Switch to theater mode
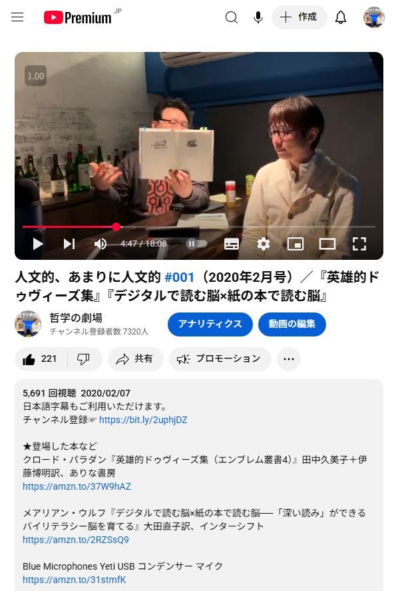The height and width of the screenshot is (591, 398). click(x=327, y=244)
